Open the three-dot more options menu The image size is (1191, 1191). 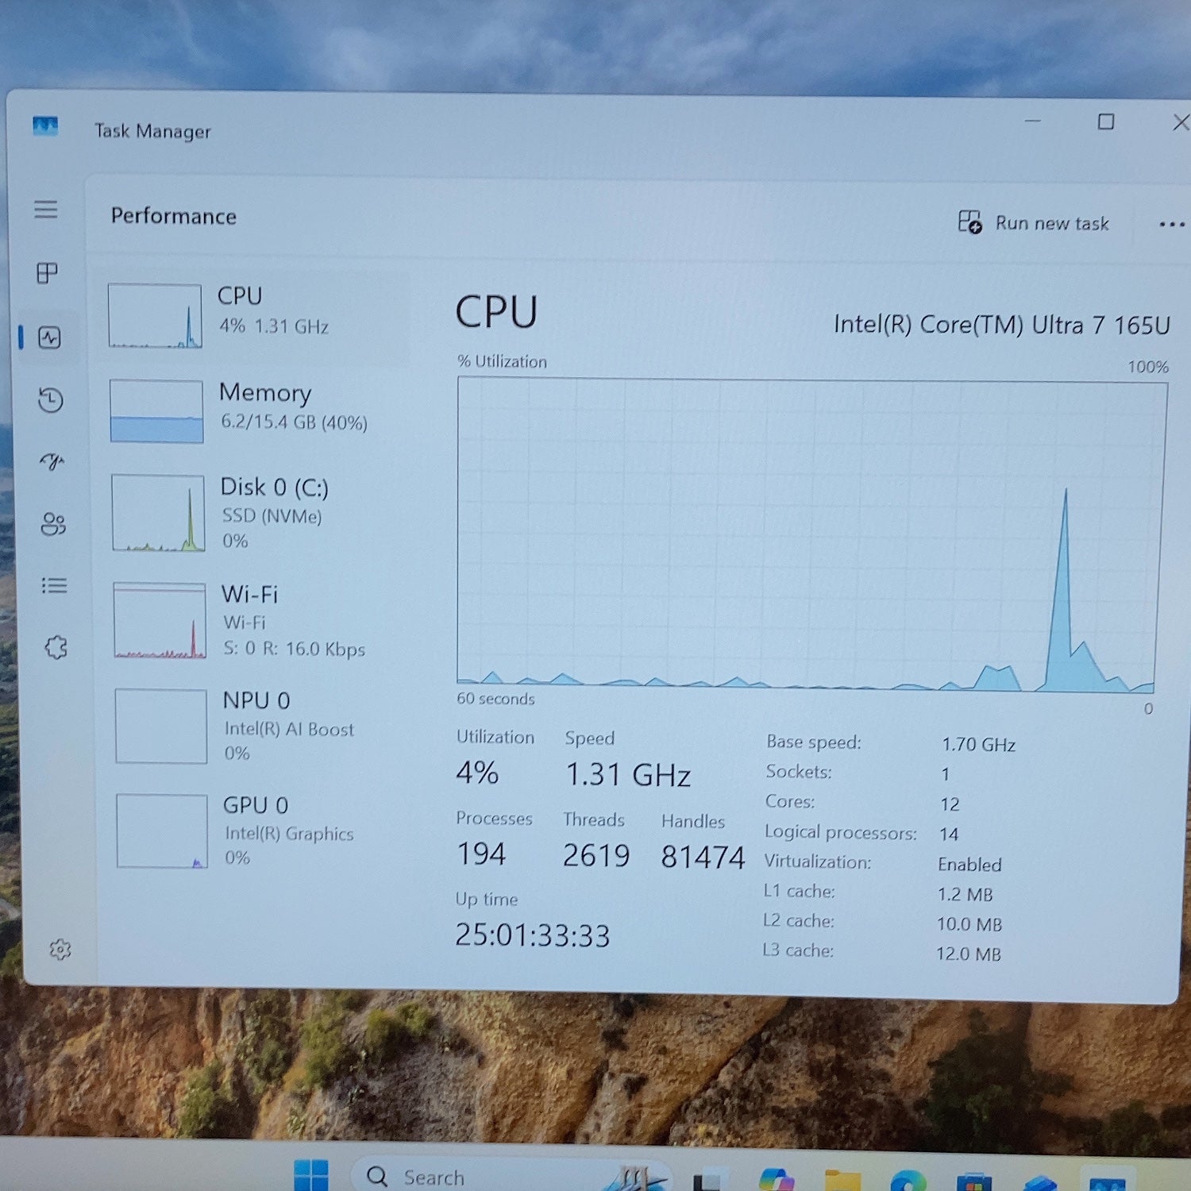coord(1171,225)
